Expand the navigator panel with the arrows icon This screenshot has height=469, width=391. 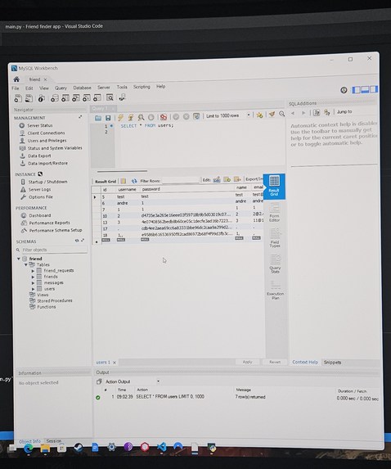tap(80, 117)
